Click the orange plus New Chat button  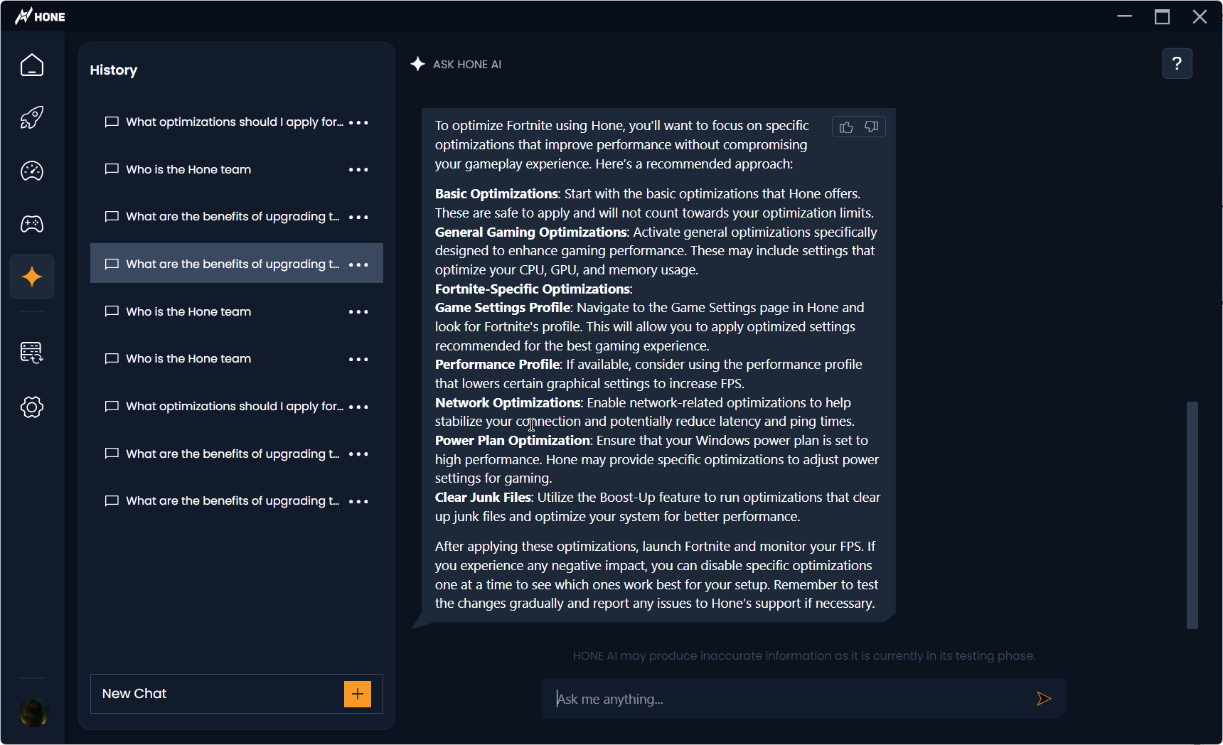coord(358,694)
